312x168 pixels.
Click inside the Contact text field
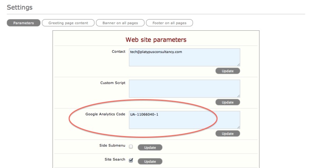pos(184,57)
